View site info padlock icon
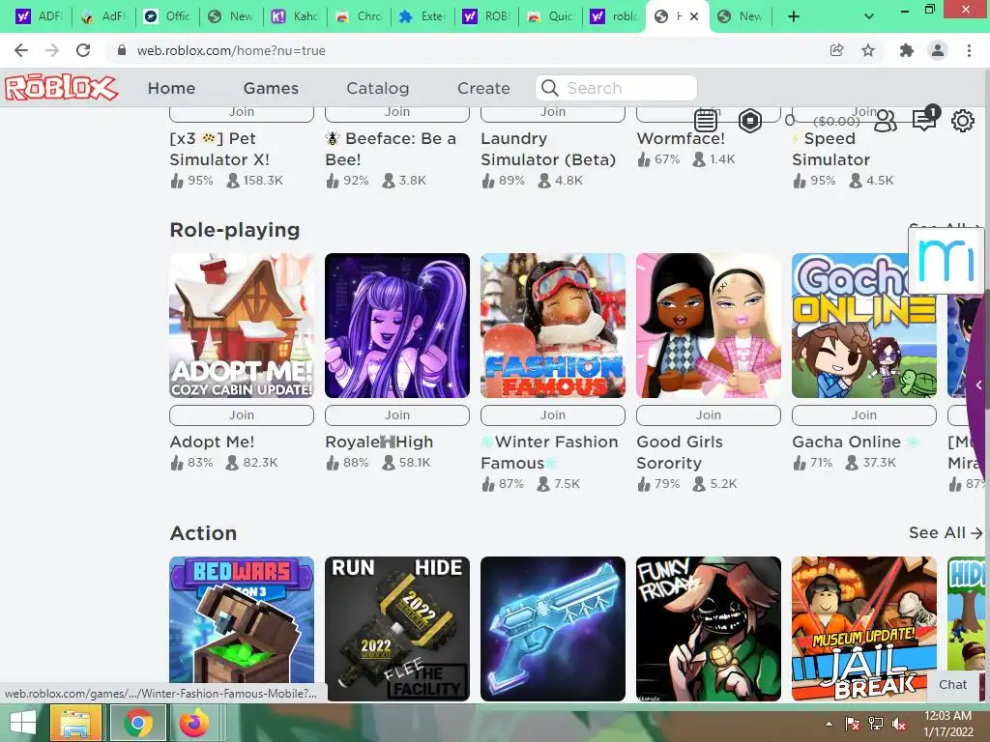 coord(122,50)
